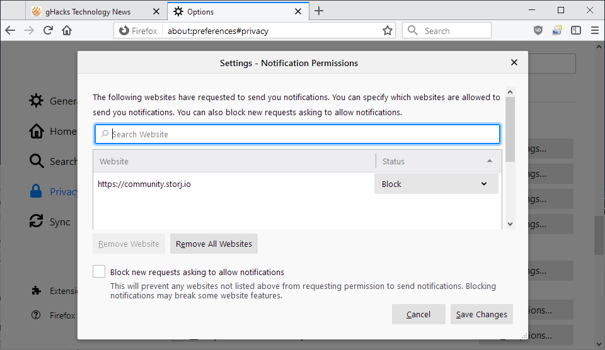Close the Options tab
Viewport: 605px width, 350px height.
click(x=298, y=11)
